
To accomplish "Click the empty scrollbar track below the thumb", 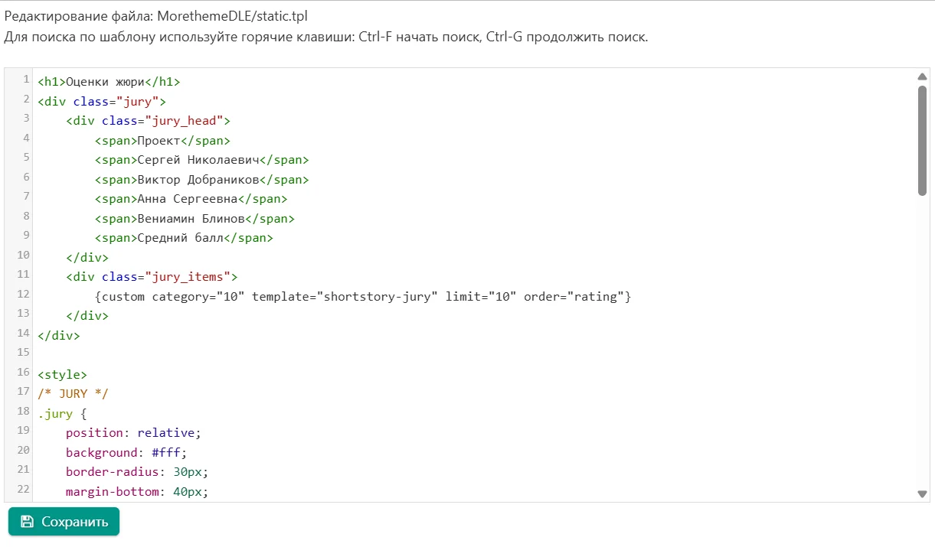I will pos(922,344).
